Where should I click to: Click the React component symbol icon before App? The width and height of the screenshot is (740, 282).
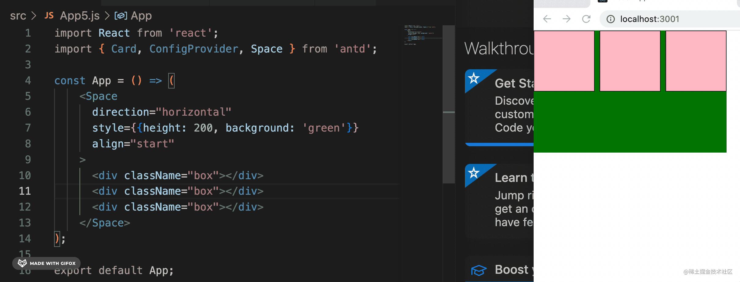121,16
